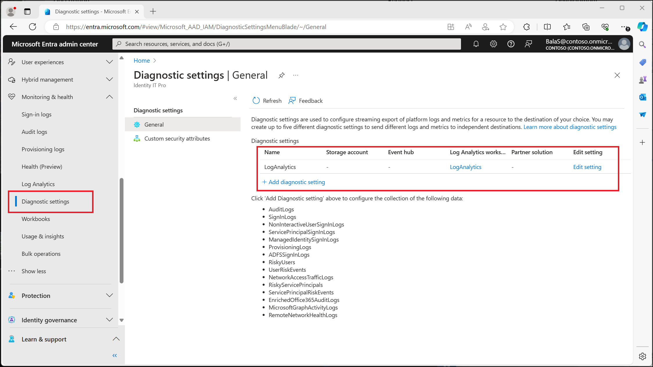Open the Feedback toolbar item

tap(305, 100)
